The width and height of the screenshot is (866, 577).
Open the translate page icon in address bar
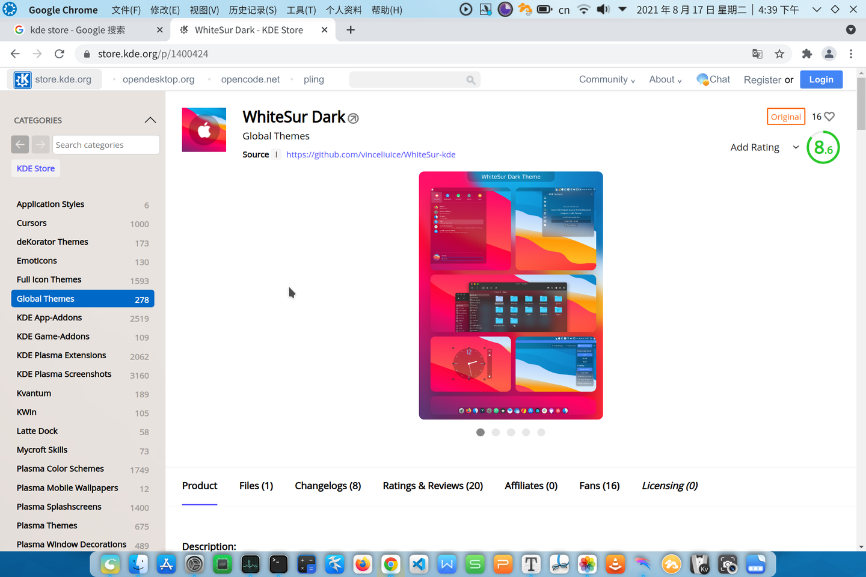(x=757, y=53)
